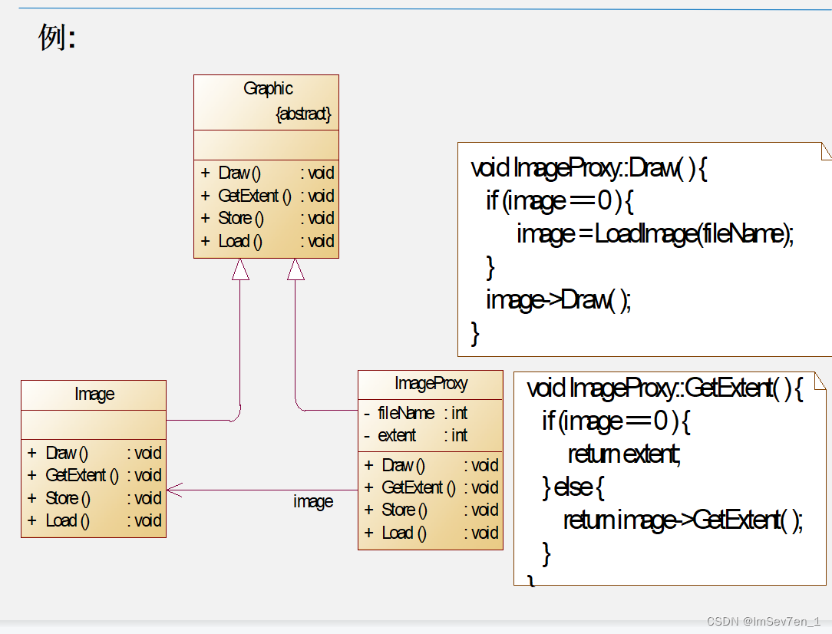Click 'image = LoadImage(fileName);' code line
This screenshot has height=634, width=832.
[655, 234]
